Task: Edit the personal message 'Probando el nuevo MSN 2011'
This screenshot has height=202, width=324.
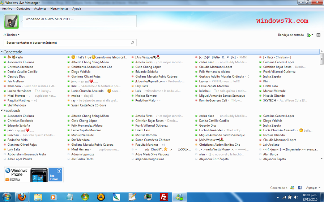Action: click(80, 21)
